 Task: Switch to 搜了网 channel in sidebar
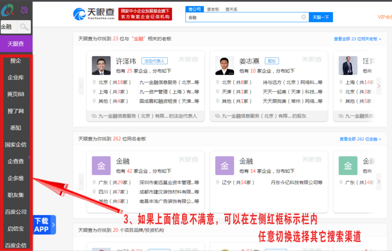coord(15,111)
